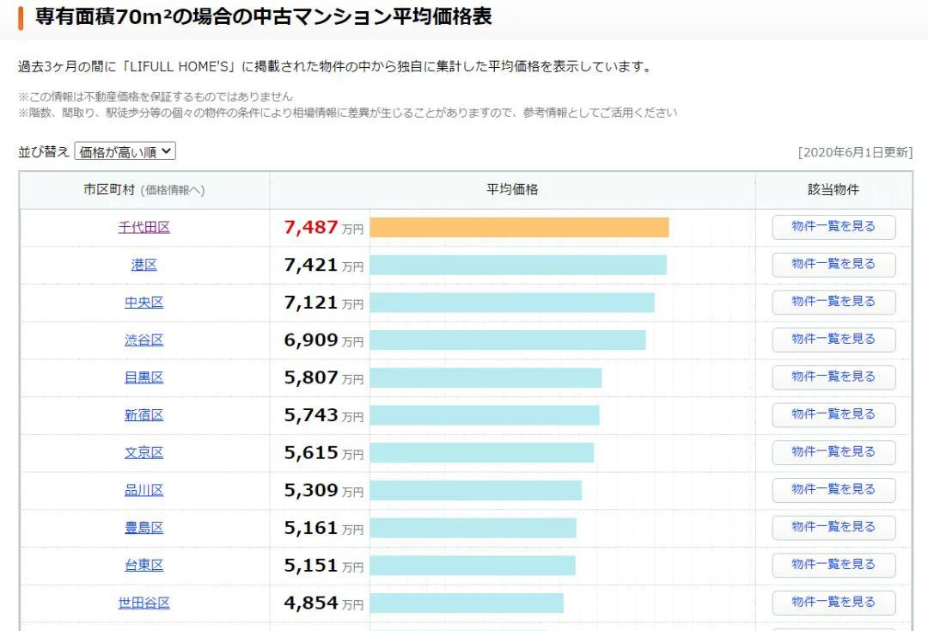Open the 品川区 district link
Screen dimensions: 928x631
point(143,489)
